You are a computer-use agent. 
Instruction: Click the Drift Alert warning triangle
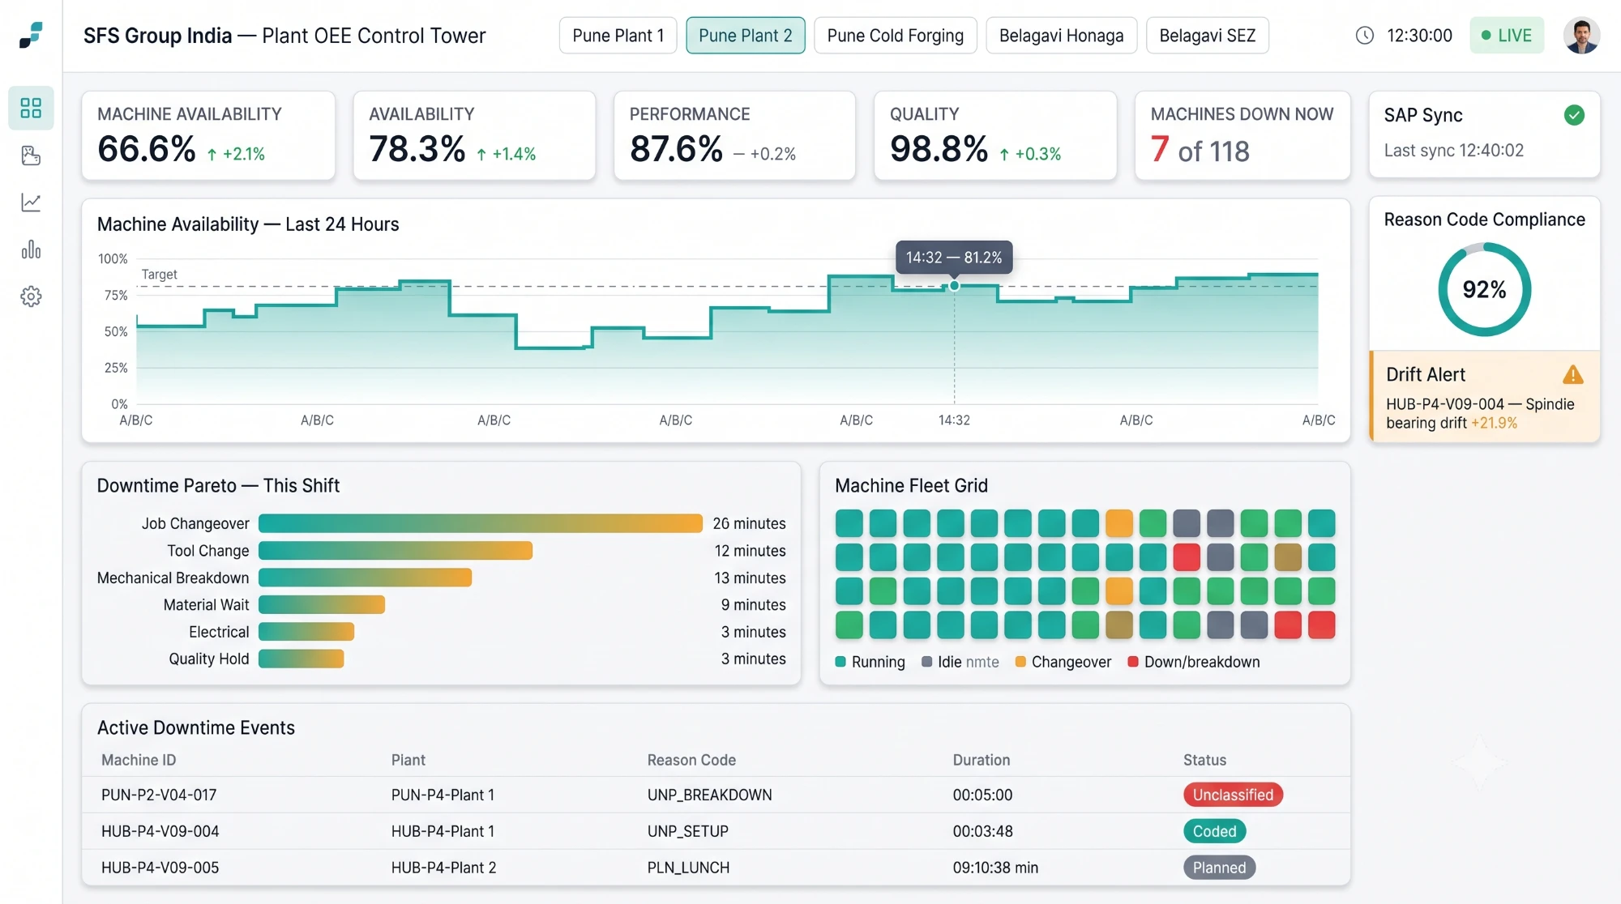click(1572, 375)
